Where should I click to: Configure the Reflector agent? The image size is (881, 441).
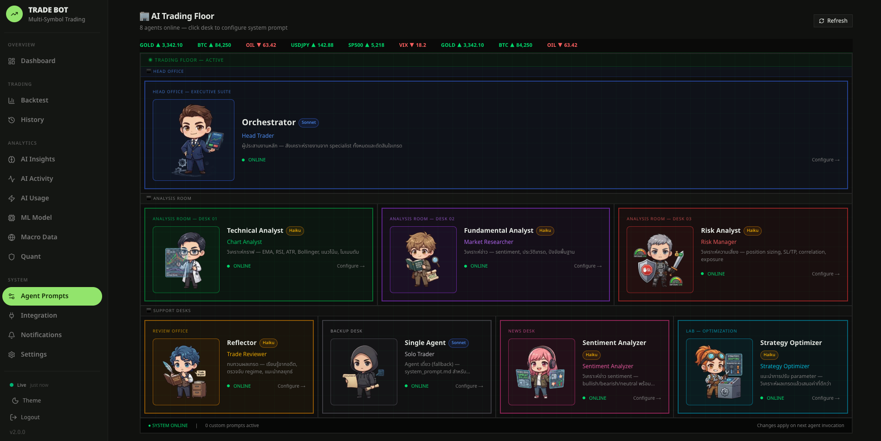(x=291, y=386)
